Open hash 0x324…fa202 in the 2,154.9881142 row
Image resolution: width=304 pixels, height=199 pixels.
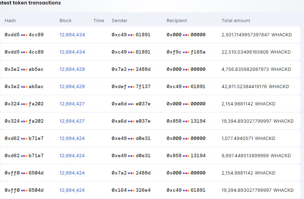(24, 104)
